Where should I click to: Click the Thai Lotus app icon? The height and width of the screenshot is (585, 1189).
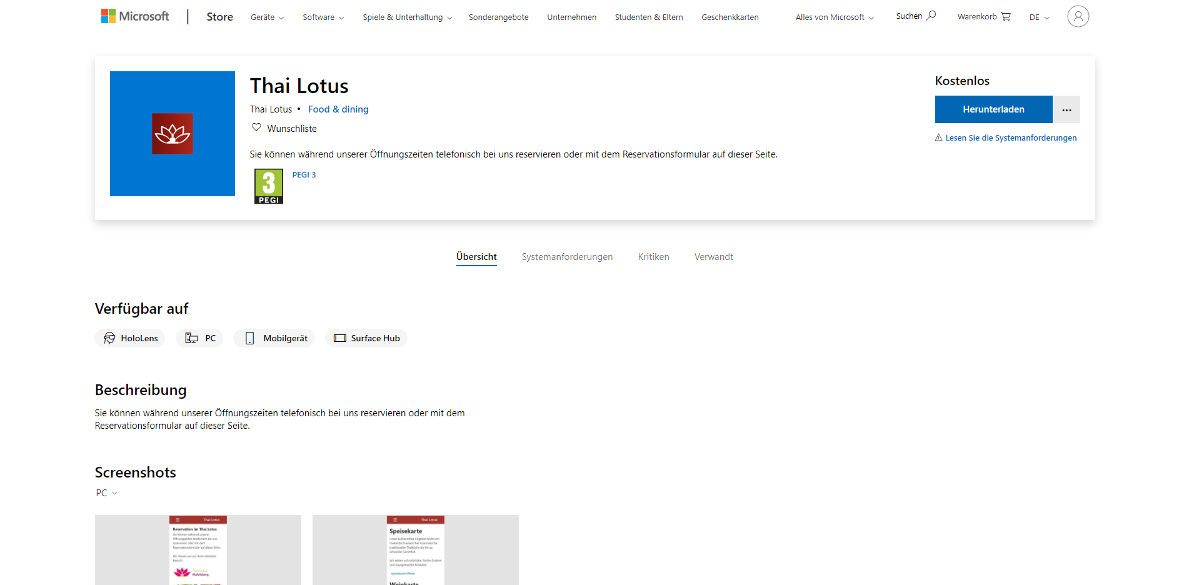172,133
